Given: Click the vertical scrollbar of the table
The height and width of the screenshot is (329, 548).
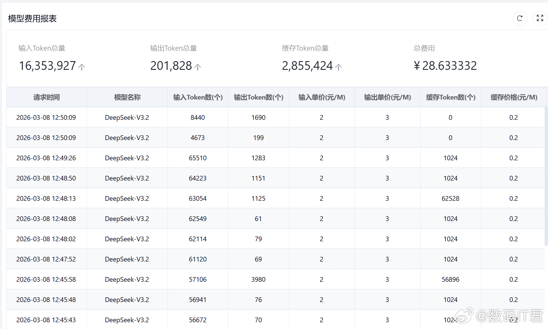Looking at the screenshot, I should 546,175.
